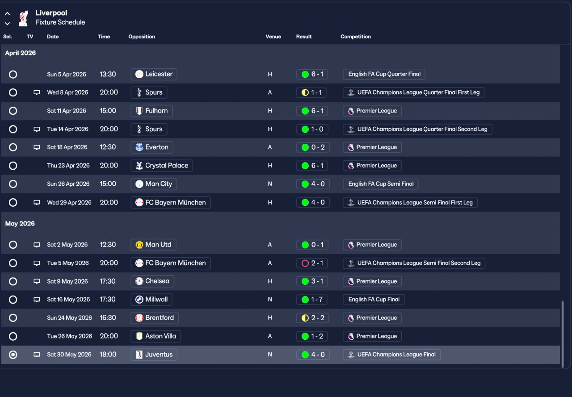The height and width of the screenshot is (397, 572).
Task: Click the up chevron beside the Liverpool crest
Action: [7, 14]
